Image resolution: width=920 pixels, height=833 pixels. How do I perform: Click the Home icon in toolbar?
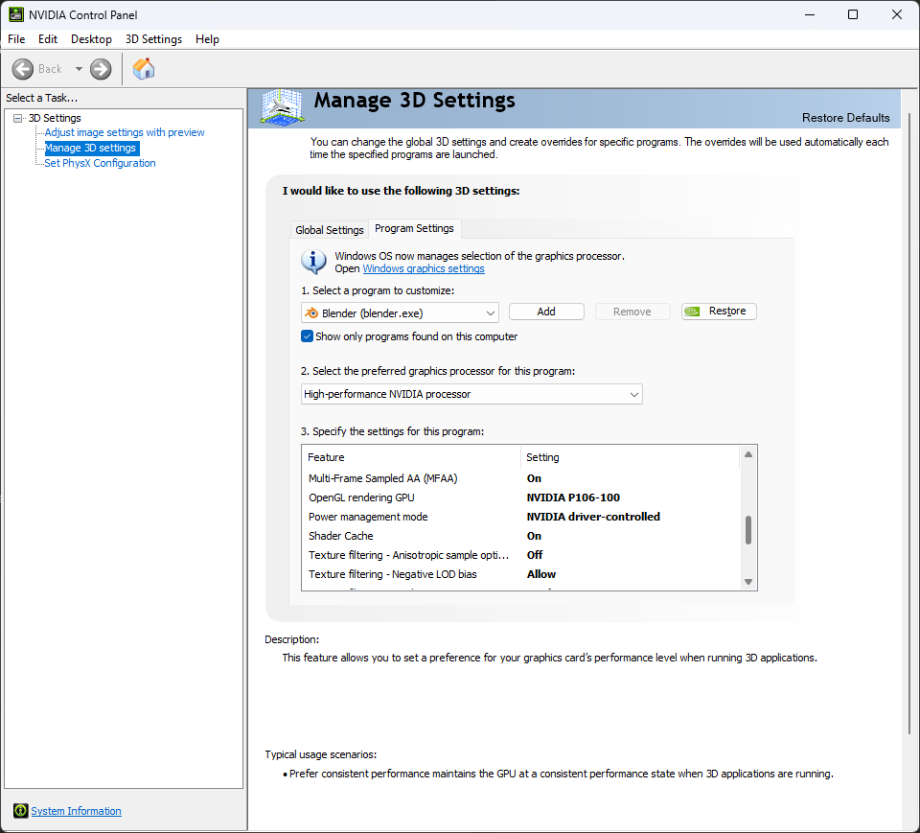pos(144,69)
